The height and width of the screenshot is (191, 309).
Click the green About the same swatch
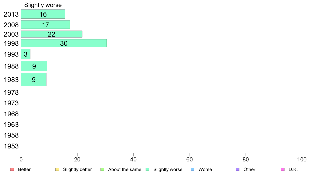(x=102, y=169)
